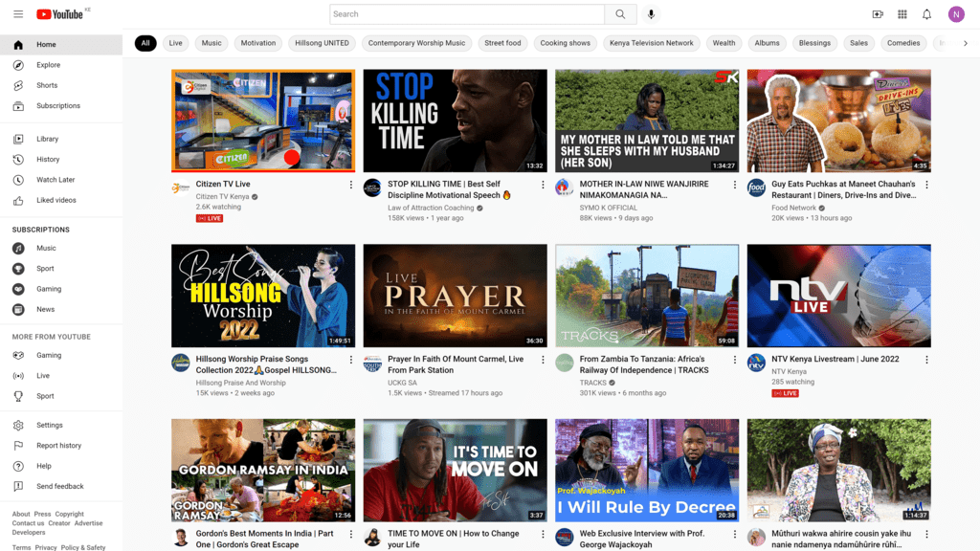Image resolution: width=980 pixels, height=551 pixels.
Task: Go to Explore in sidebar
Action: (61, 65)
